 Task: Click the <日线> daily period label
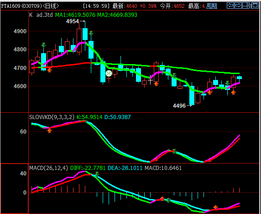(51, 6)
